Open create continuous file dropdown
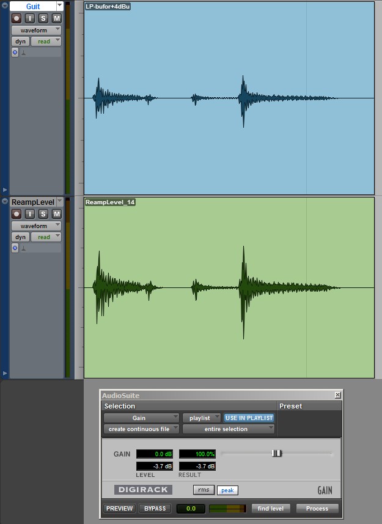This screenshot has width=382, height=524. (x=141, y=429)
